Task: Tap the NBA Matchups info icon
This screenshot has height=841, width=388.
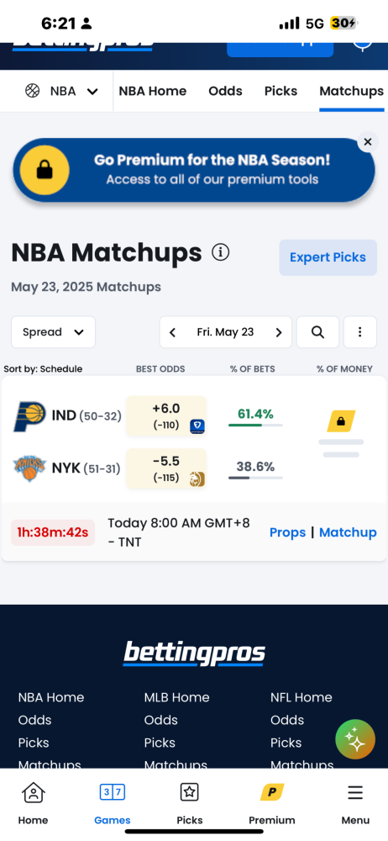Action: [x=220, y=252]
